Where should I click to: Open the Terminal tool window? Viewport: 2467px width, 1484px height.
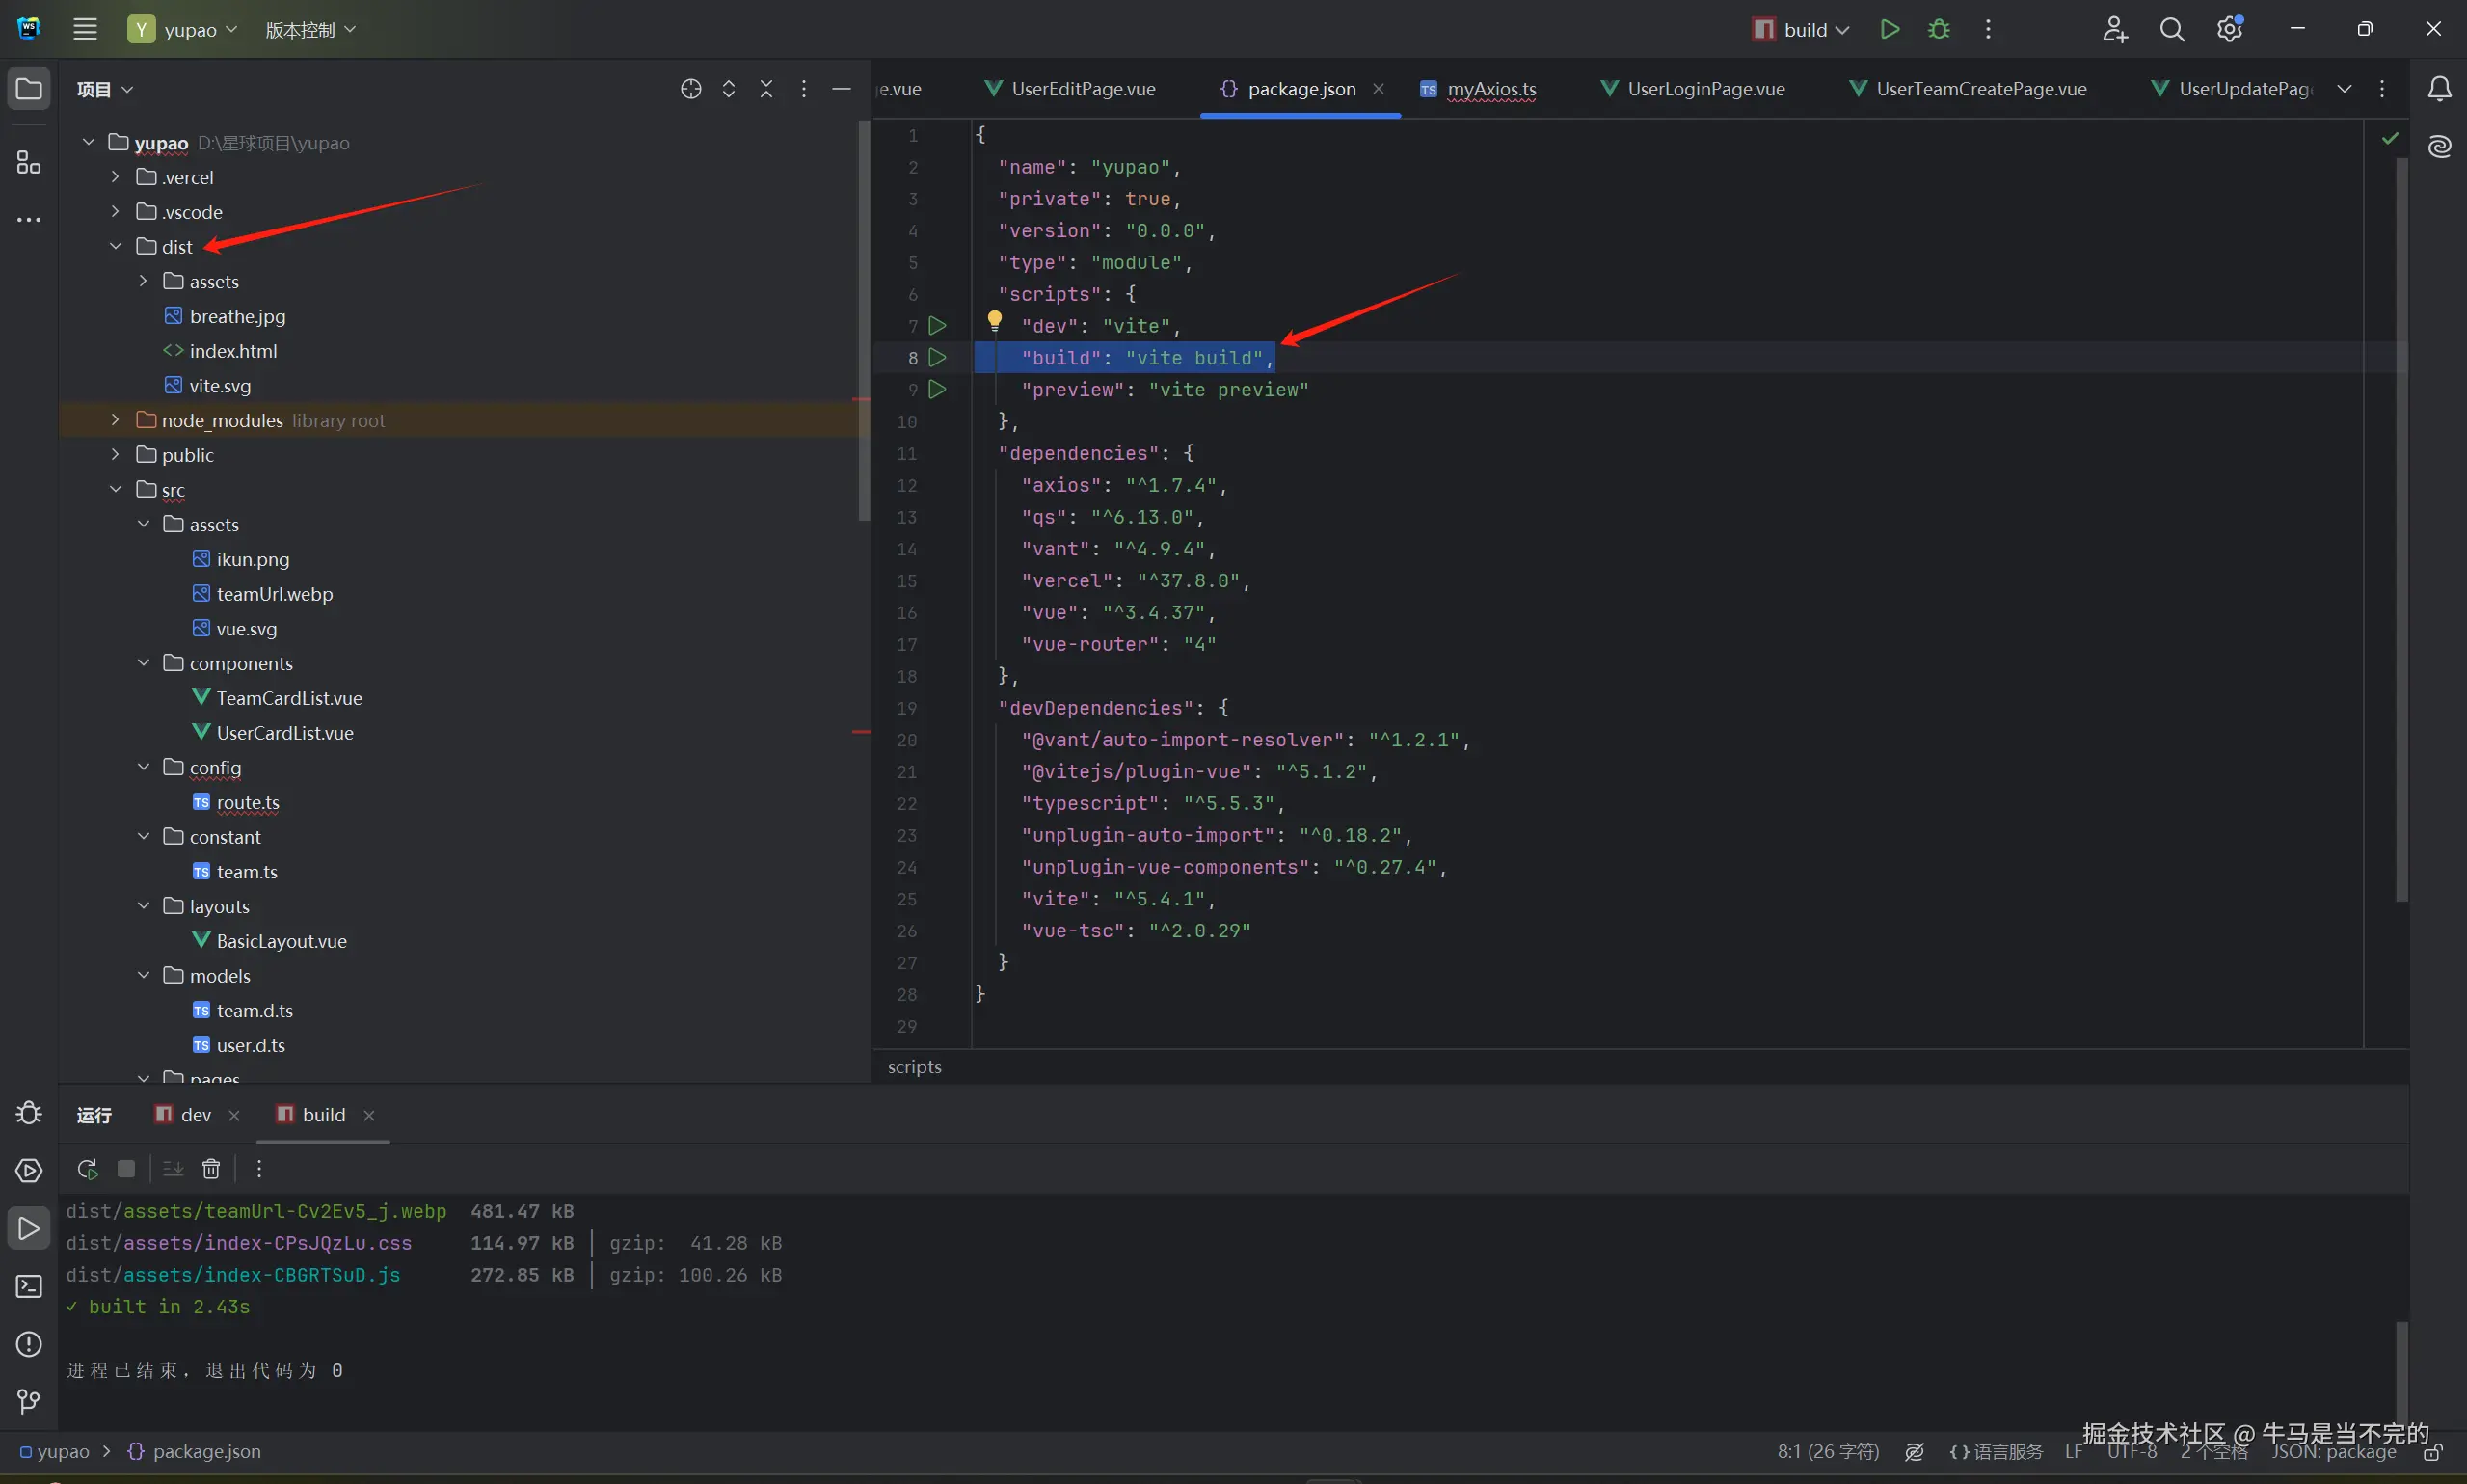(29, 1286)
